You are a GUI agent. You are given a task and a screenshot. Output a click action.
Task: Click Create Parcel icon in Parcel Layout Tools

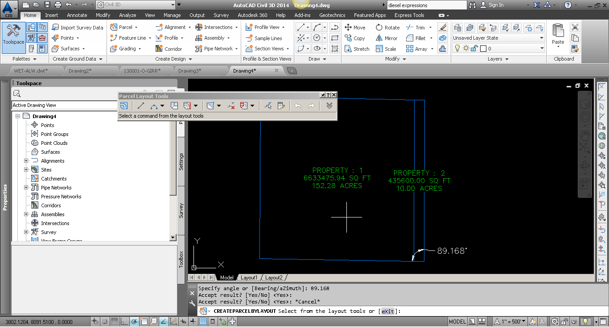(124, 106)
